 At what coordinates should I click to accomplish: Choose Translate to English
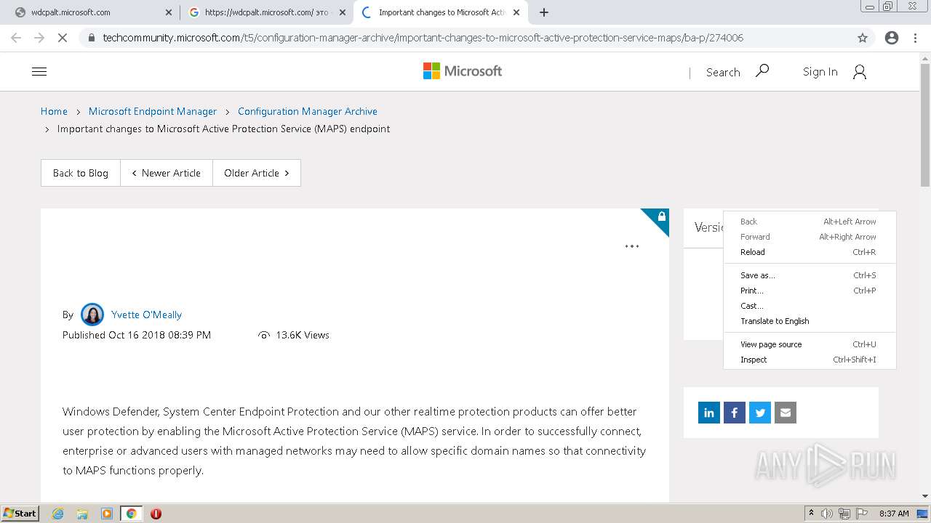pyautogui.click(x=810, y=321)
